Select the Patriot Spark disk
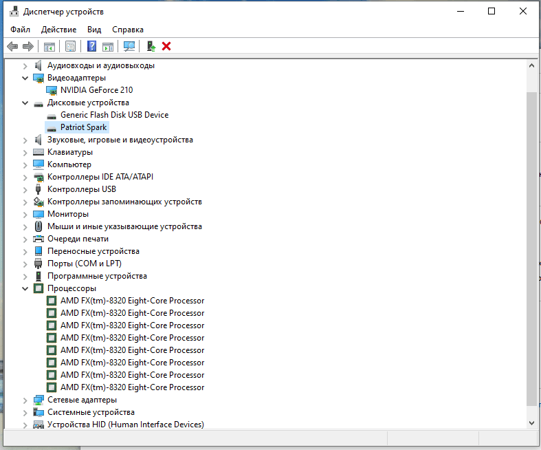Image resolution: width=541 pixels, height=450 pixels. (x=83, y=127)
